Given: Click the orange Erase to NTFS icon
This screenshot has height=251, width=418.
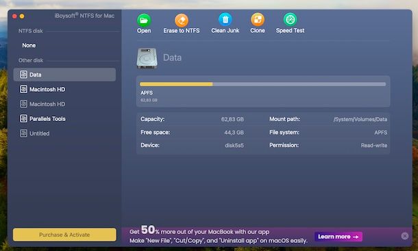Looking at the screenshot, I should (182, 21).
